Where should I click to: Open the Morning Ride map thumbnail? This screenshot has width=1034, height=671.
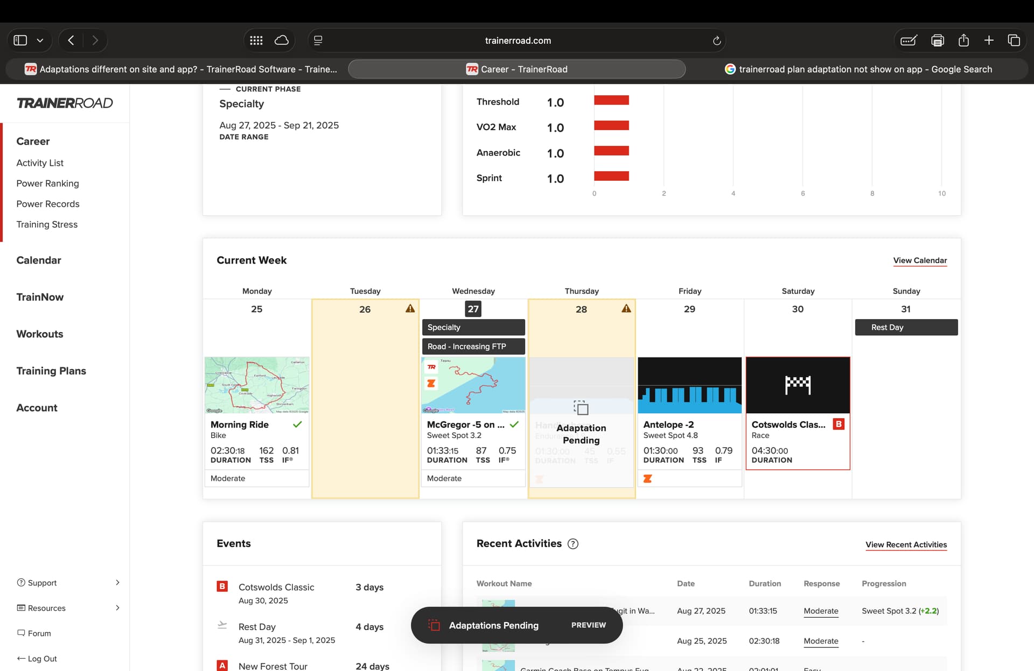(x=257, y=385)
